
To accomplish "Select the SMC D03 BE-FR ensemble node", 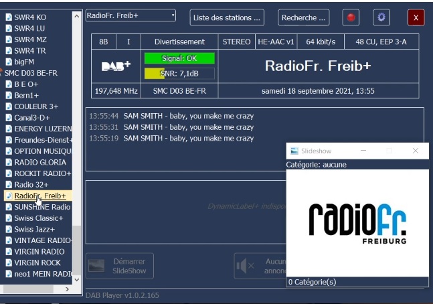I will tap(31, 73).
